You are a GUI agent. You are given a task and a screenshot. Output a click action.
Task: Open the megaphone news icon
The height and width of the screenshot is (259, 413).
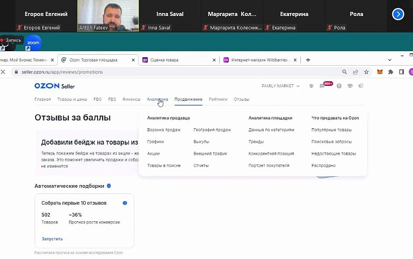click(361, 86)
